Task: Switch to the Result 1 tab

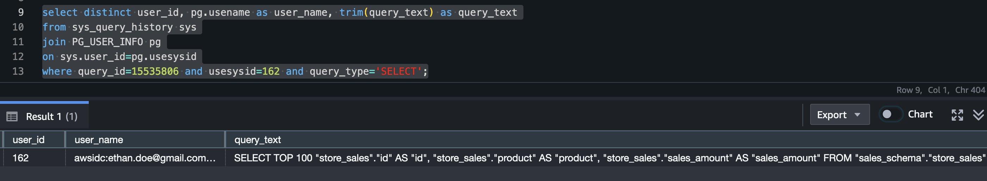Action: pyautogui.click(x=44, y=116)
